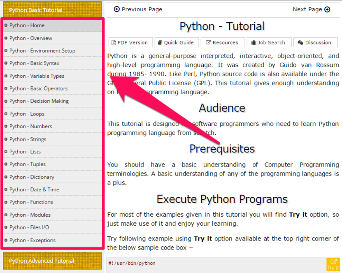Screen dimensions: 342x273
Task: Click the Python Advanced Tutorial header
Action: tap(52, 261)
